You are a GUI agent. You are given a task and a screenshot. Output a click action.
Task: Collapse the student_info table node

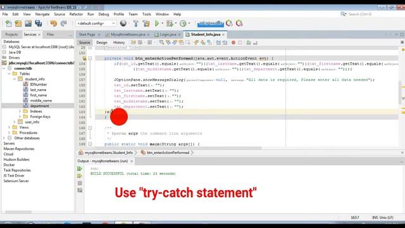[15, 79]
